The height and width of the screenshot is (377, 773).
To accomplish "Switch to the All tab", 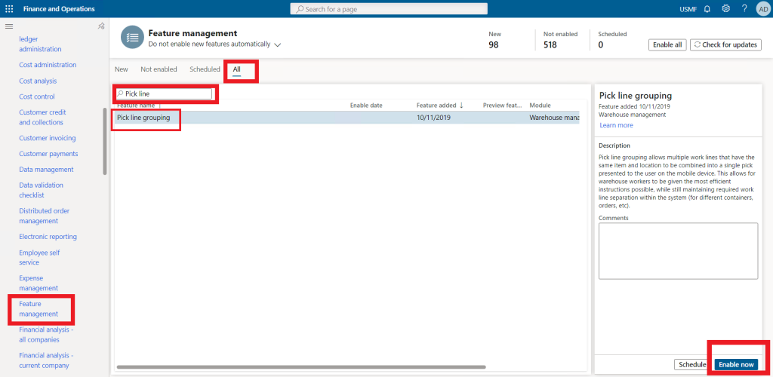I will [x=236, y=70].
